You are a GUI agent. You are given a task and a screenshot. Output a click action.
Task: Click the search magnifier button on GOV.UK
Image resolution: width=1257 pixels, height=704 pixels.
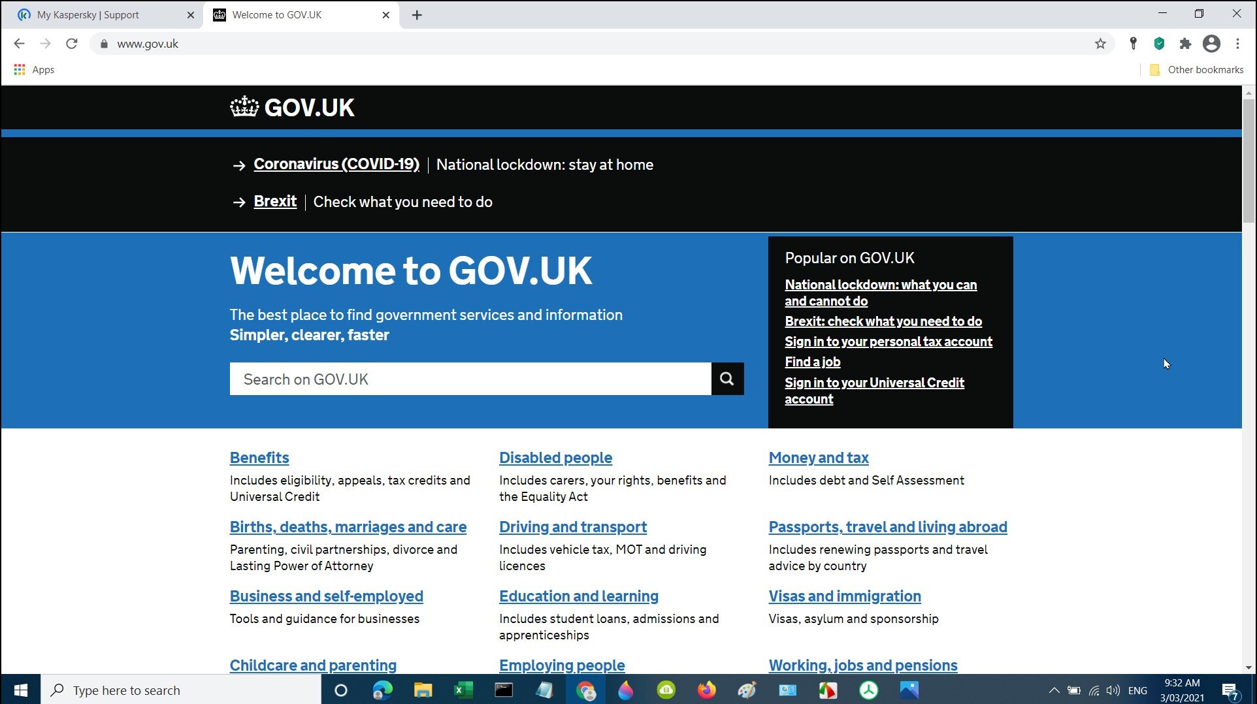[727, 379]
